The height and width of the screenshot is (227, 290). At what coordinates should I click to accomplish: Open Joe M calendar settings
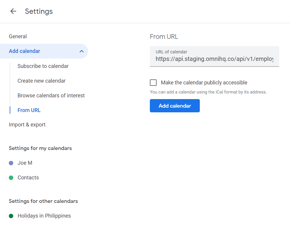pyautogui.click(x=25, y=163)
